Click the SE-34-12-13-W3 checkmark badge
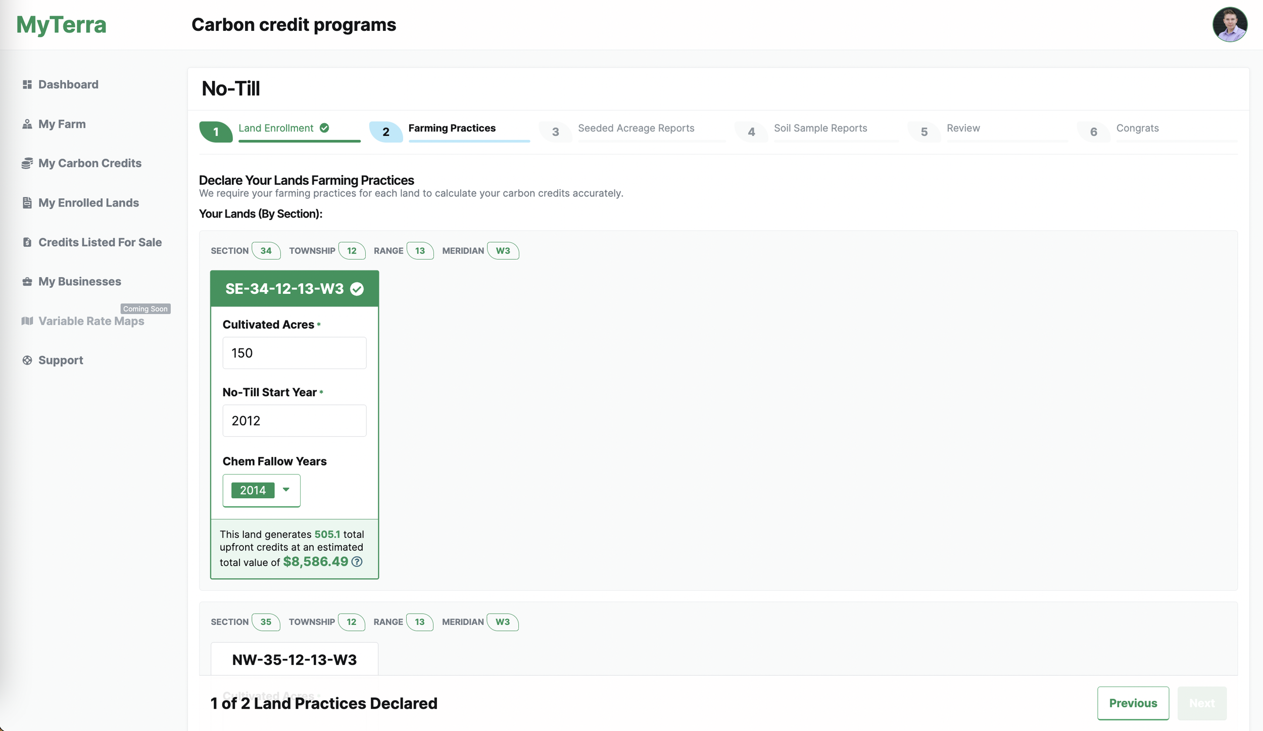This screenshot has width=1263, height=731. click(357, 289)
